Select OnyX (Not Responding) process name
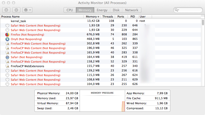Viewport: 205px width, 115px height. (26, 39)
